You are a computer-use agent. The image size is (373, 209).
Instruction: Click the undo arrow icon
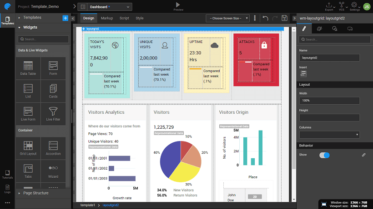(265, 18)
